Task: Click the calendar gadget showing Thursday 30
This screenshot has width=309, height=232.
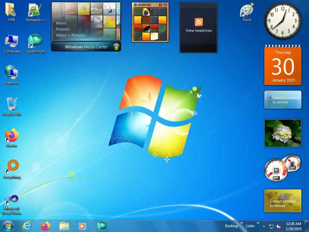Action: coord(283,65)
